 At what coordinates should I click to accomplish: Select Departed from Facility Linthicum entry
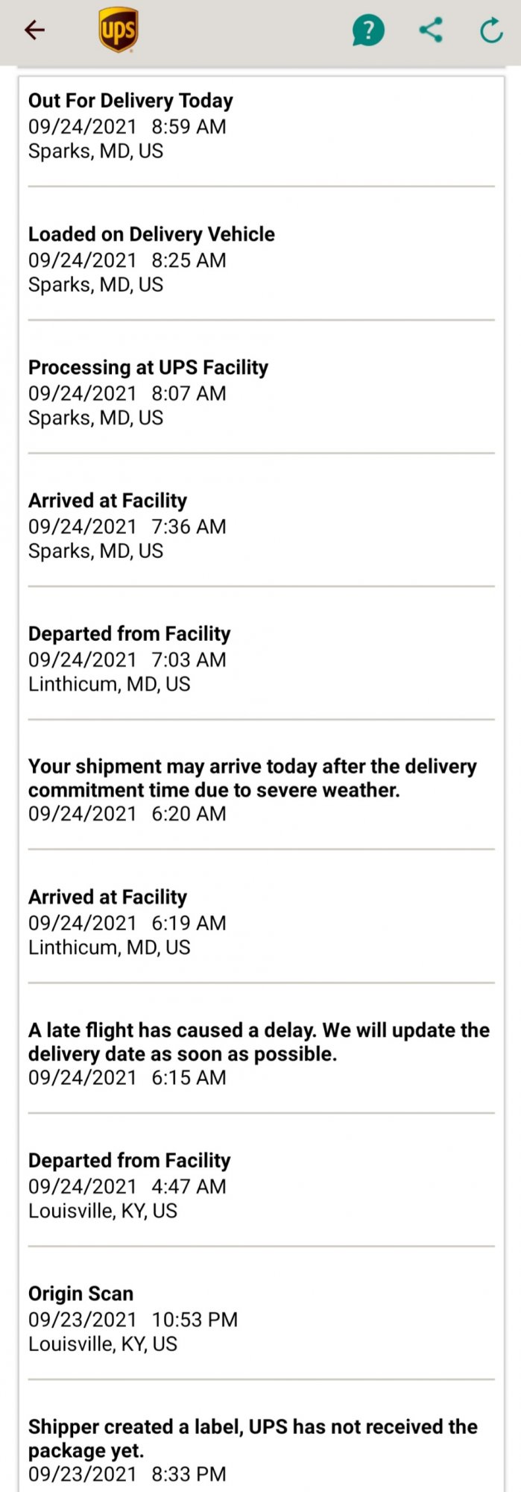129,634
